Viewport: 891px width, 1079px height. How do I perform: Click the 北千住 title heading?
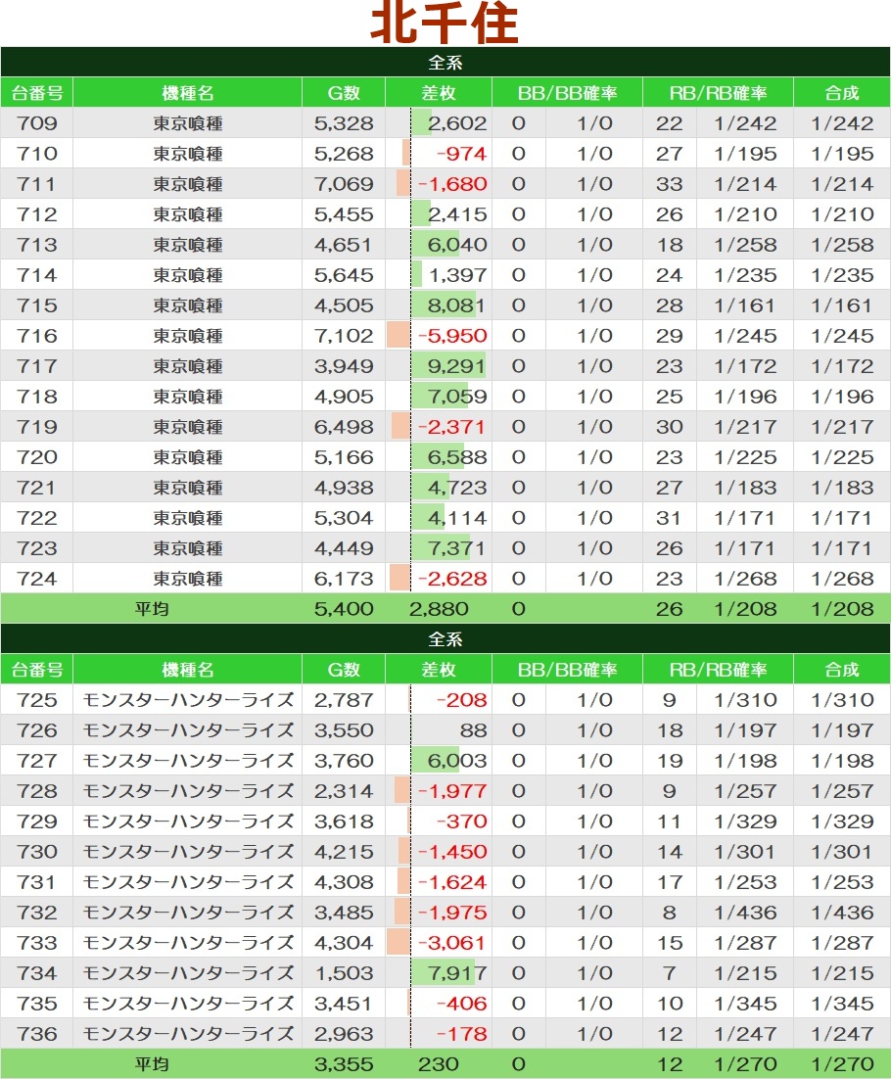pyautogui.click(x=445, y=23)
